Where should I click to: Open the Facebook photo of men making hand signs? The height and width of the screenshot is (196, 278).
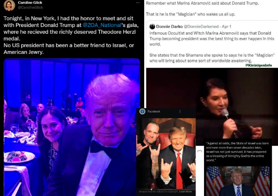tap(166, 154)
